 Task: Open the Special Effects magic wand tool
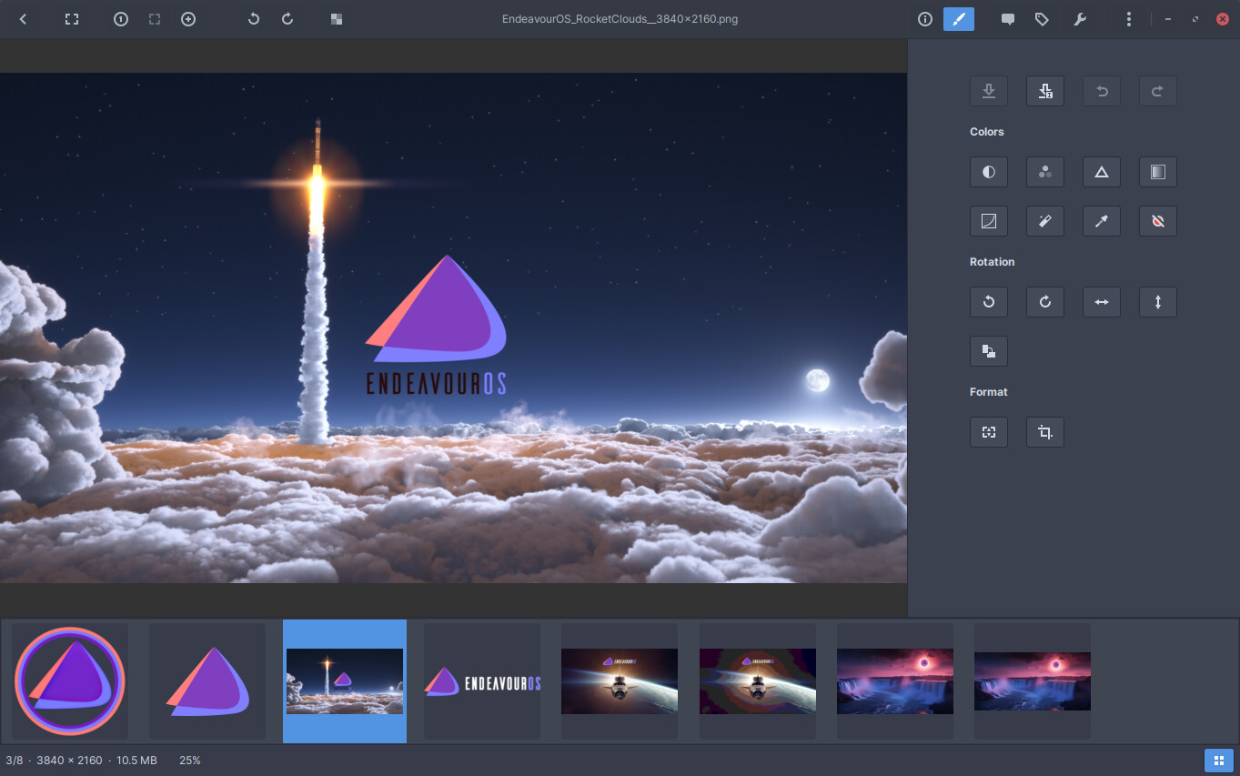[1045, 221]
